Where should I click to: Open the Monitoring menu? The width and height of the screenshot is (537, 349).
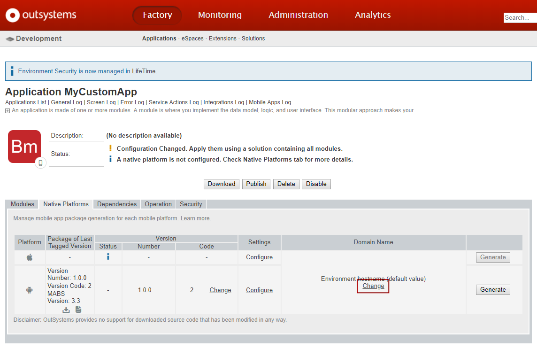[220, 15]
